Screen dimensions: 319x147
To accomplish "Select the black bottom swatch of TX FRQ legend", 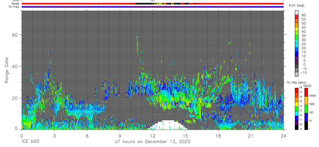I will [x=296, y=127].
